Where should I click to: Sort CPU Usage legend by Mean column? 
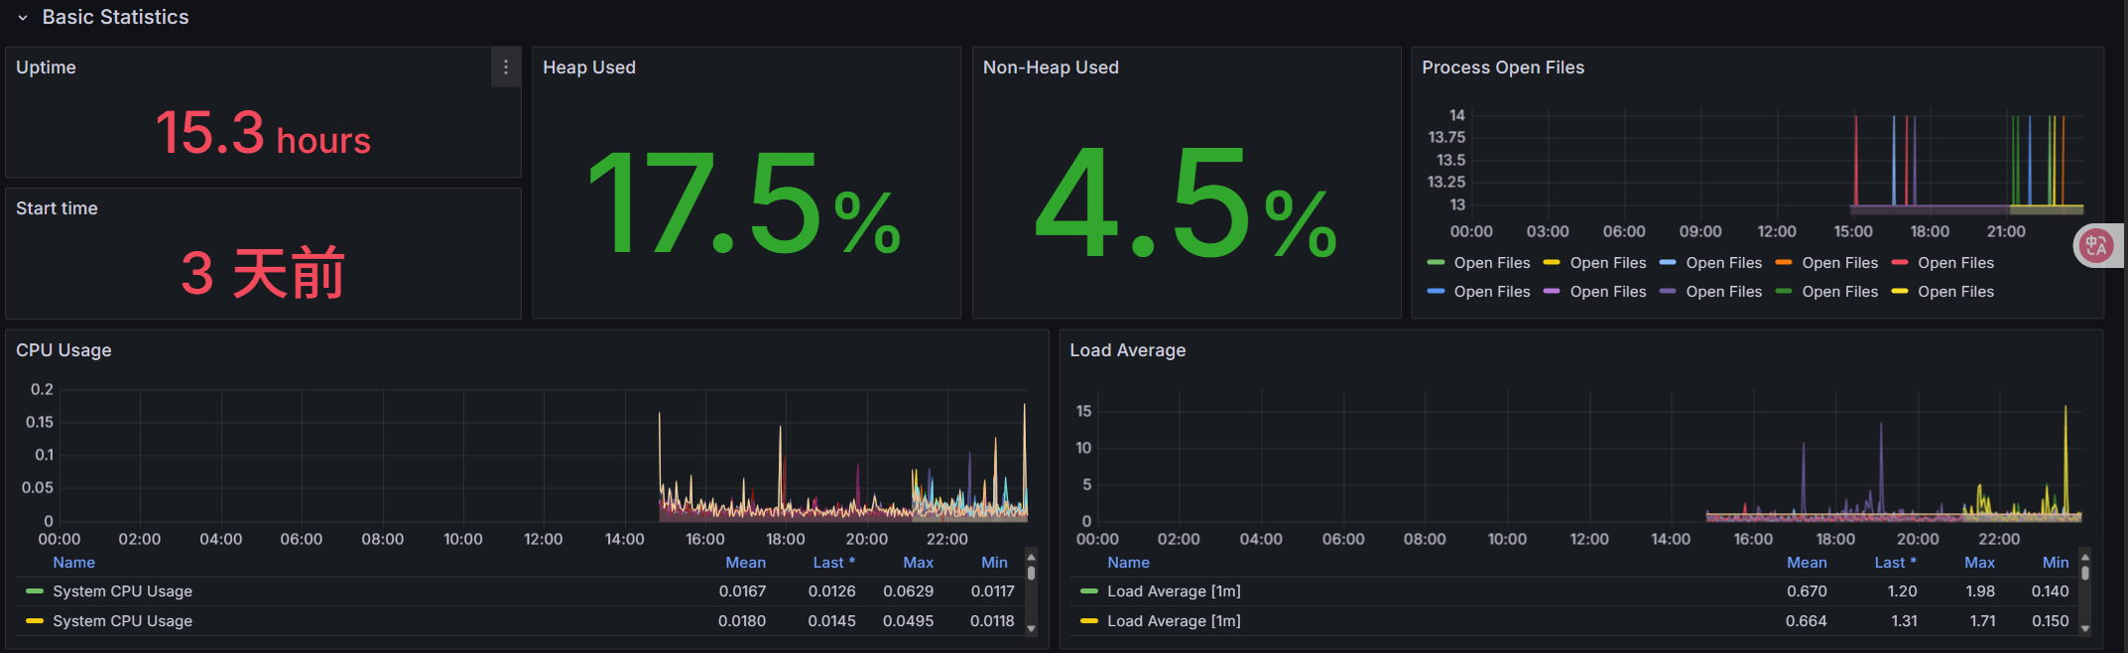[x=745, y=563]
